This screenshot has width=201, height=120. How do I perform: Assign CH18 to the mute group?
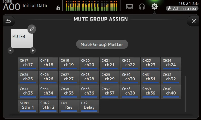(x=48, y=64)
